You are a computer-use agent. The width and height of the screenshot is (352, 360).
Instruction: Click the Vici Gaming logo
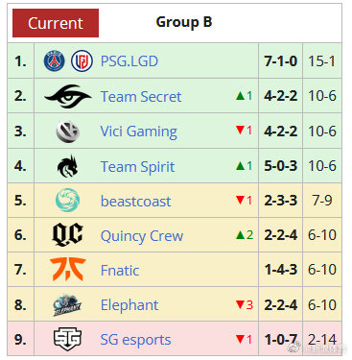click(68, 132)
